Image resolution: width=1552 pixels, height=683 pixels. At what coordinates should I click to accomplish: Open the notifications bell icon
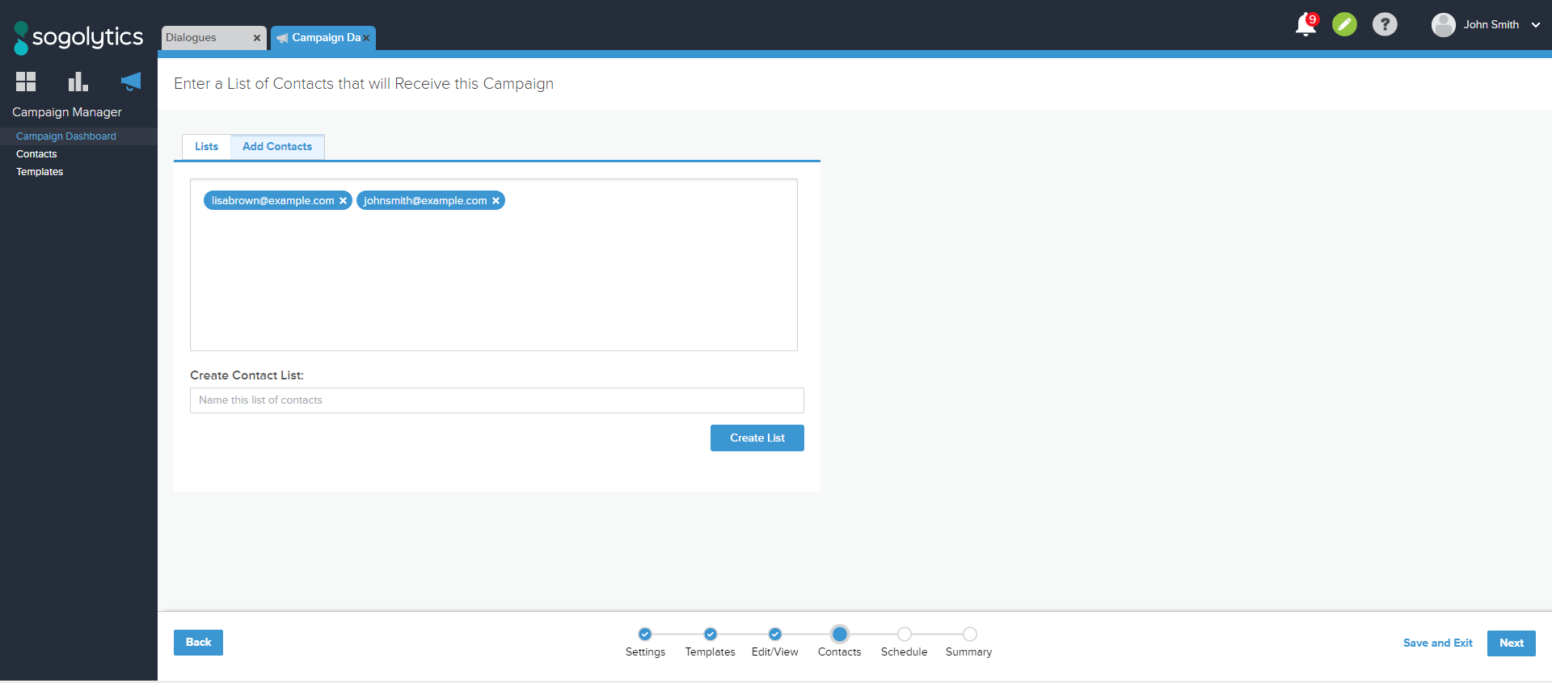point(1305,25)
